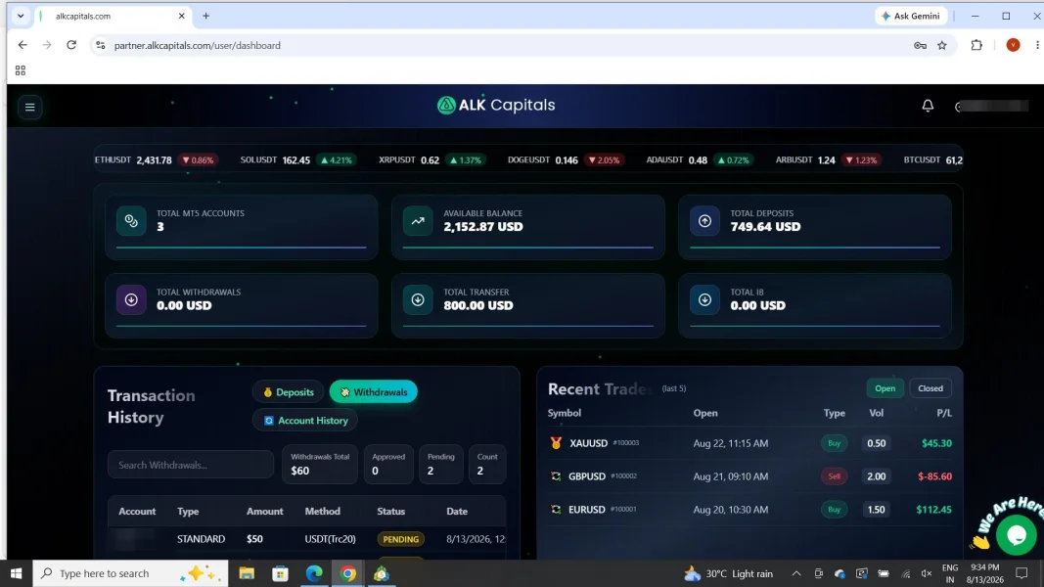Image resolution: width=1044 pixels, height=587 pixels.
Task: Click the $-85.60 loss value
Action: point(934,475)
